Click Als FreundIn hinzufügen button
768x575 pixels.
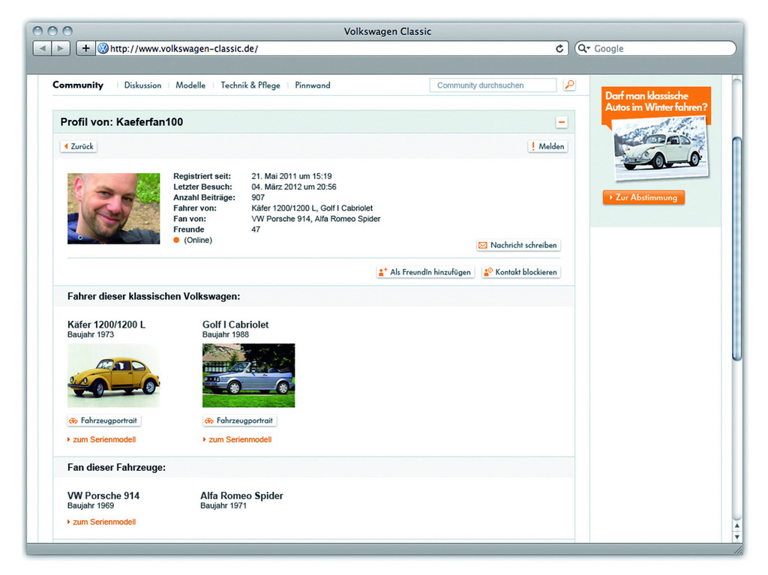(x=425, y=272)
